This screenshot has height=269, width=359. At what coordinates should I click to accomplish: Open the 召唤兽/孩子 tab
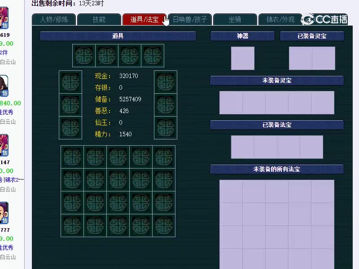[190, 19]
